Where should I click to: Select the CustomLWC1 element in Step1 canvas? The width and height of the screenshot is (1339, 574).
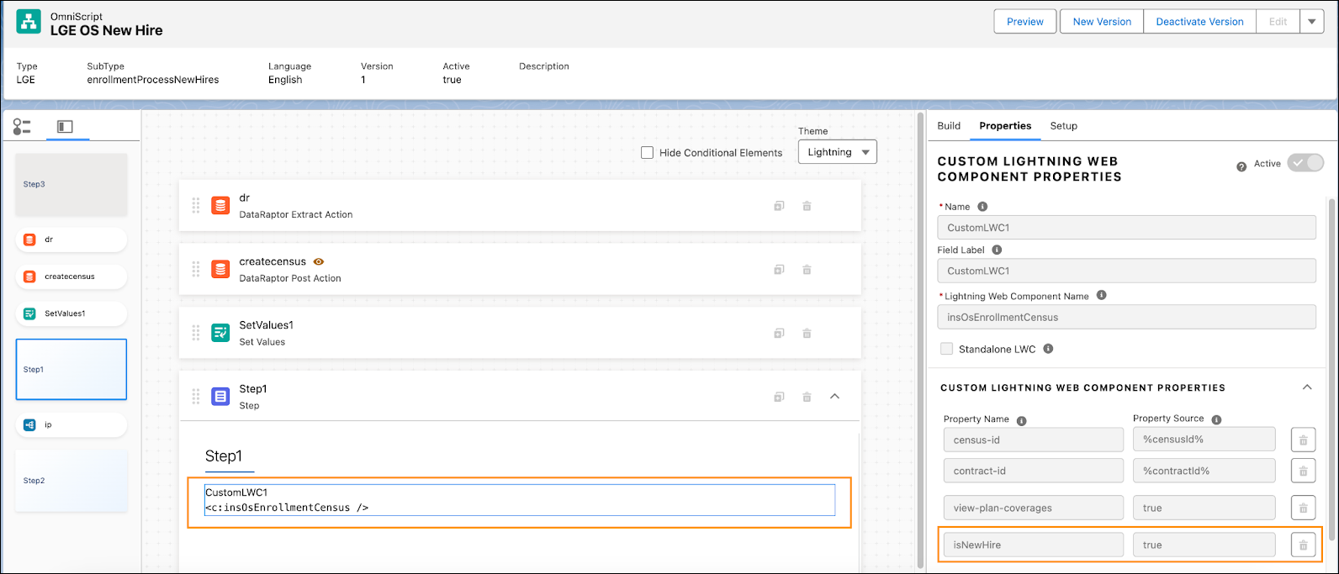pyautogui.click(x=520, y=500)
